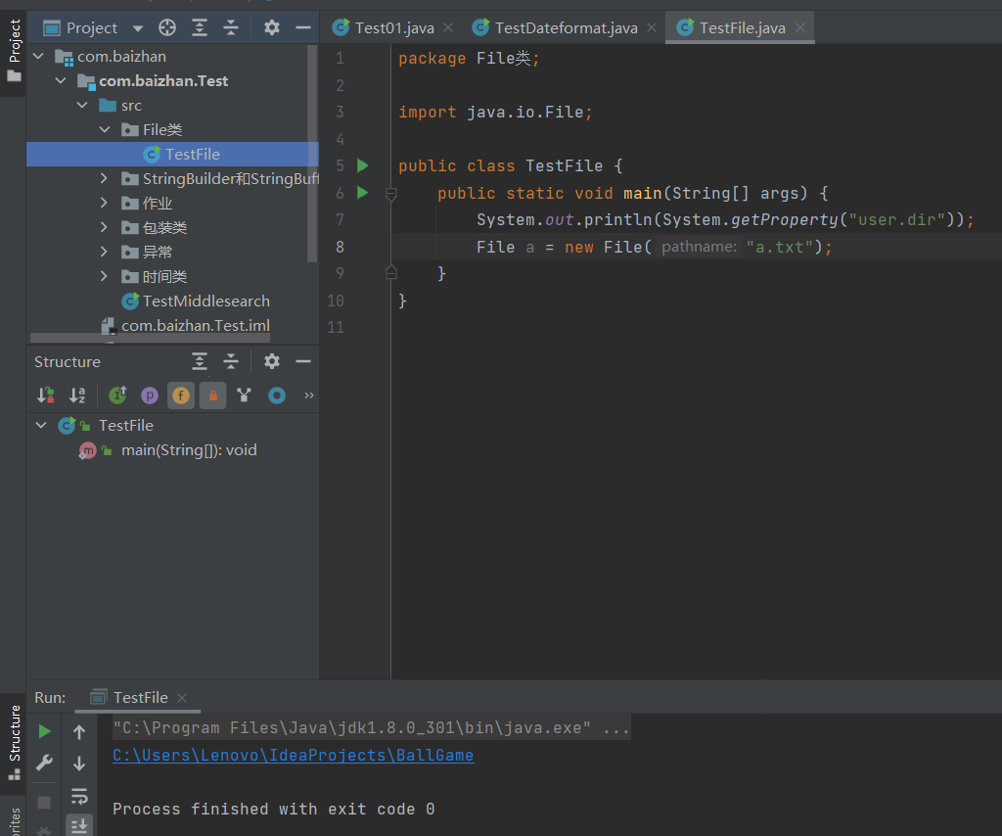The width and height of the screenshot is (1002, 836).
Task: Collapse the com.baizhan.Test module
Action: point(62,80)
